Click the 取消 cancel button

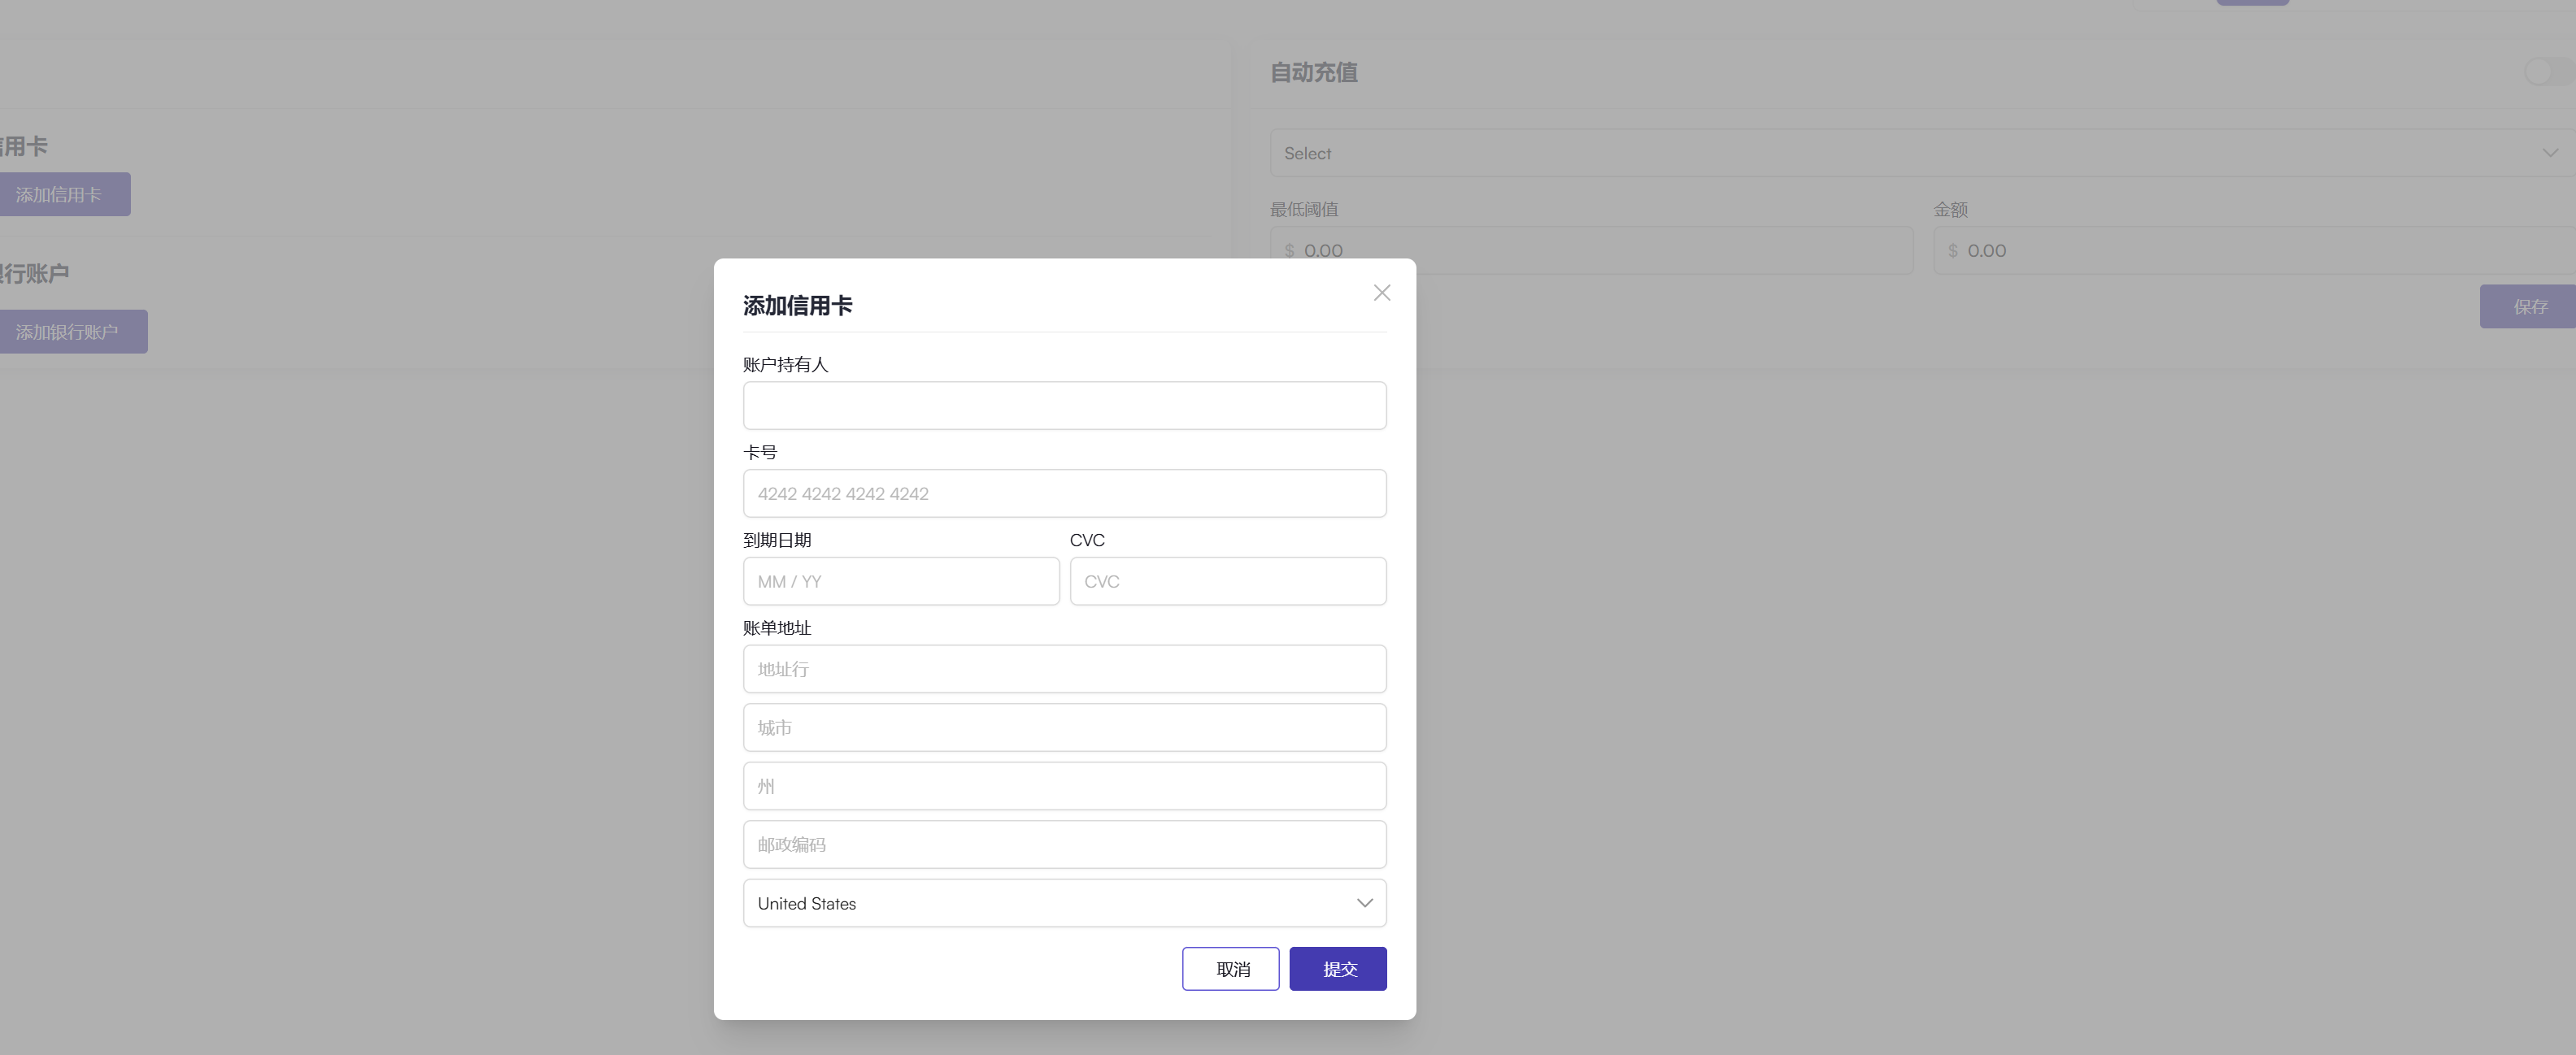[1230, 969]
